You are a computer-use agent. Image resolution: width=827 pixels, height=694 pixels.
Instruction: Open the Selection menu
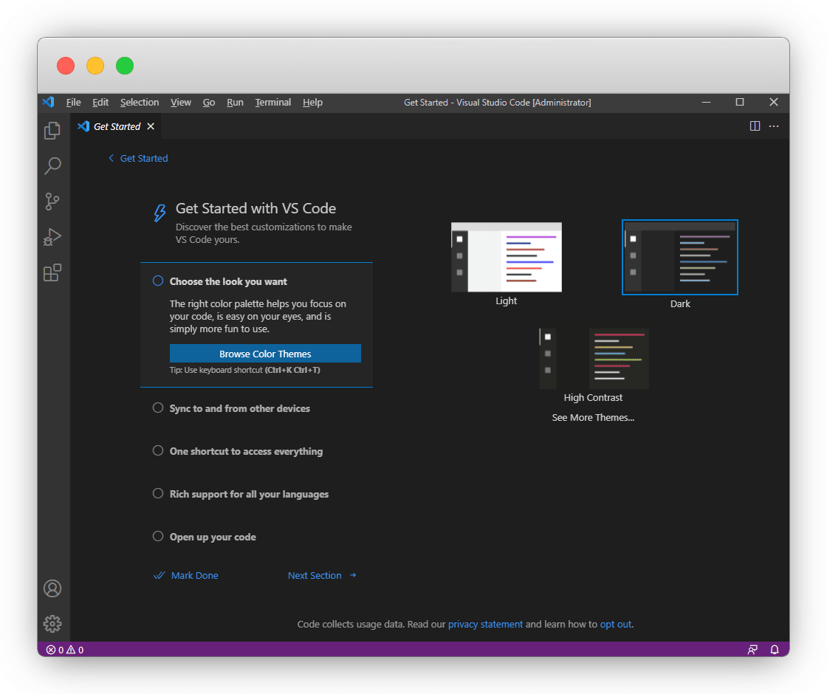pos(140,103)
